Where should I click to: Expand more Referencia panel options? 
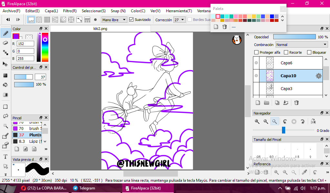(327, 172)
